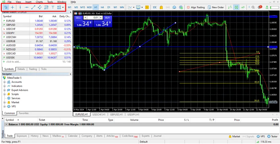The width and height of the screenshot is (280, 144).
Task: Set timeframe to H4
Action: tap(102, 7)
